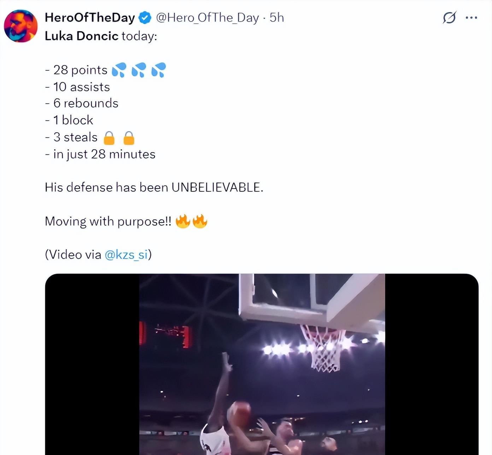
Task: Click the 'in just 28 minutes' line
Action: click(104, 154)
